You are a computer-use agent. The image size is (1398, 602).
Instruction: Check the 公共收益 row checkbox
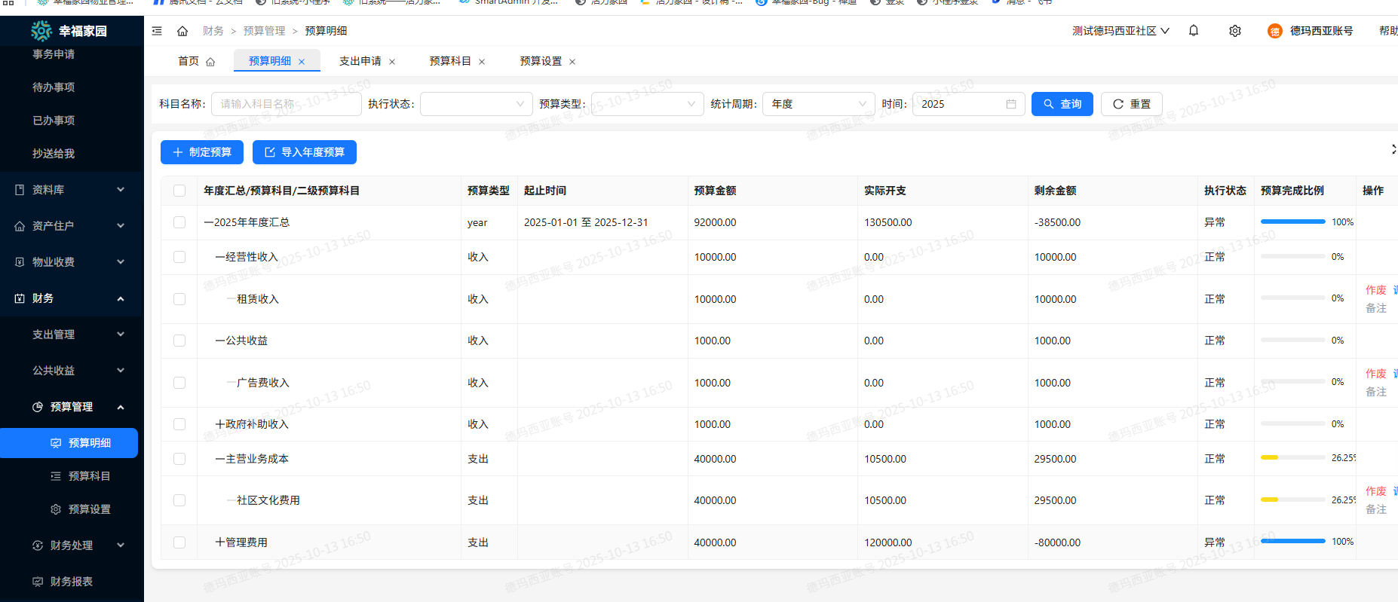(x=179, y=341)
